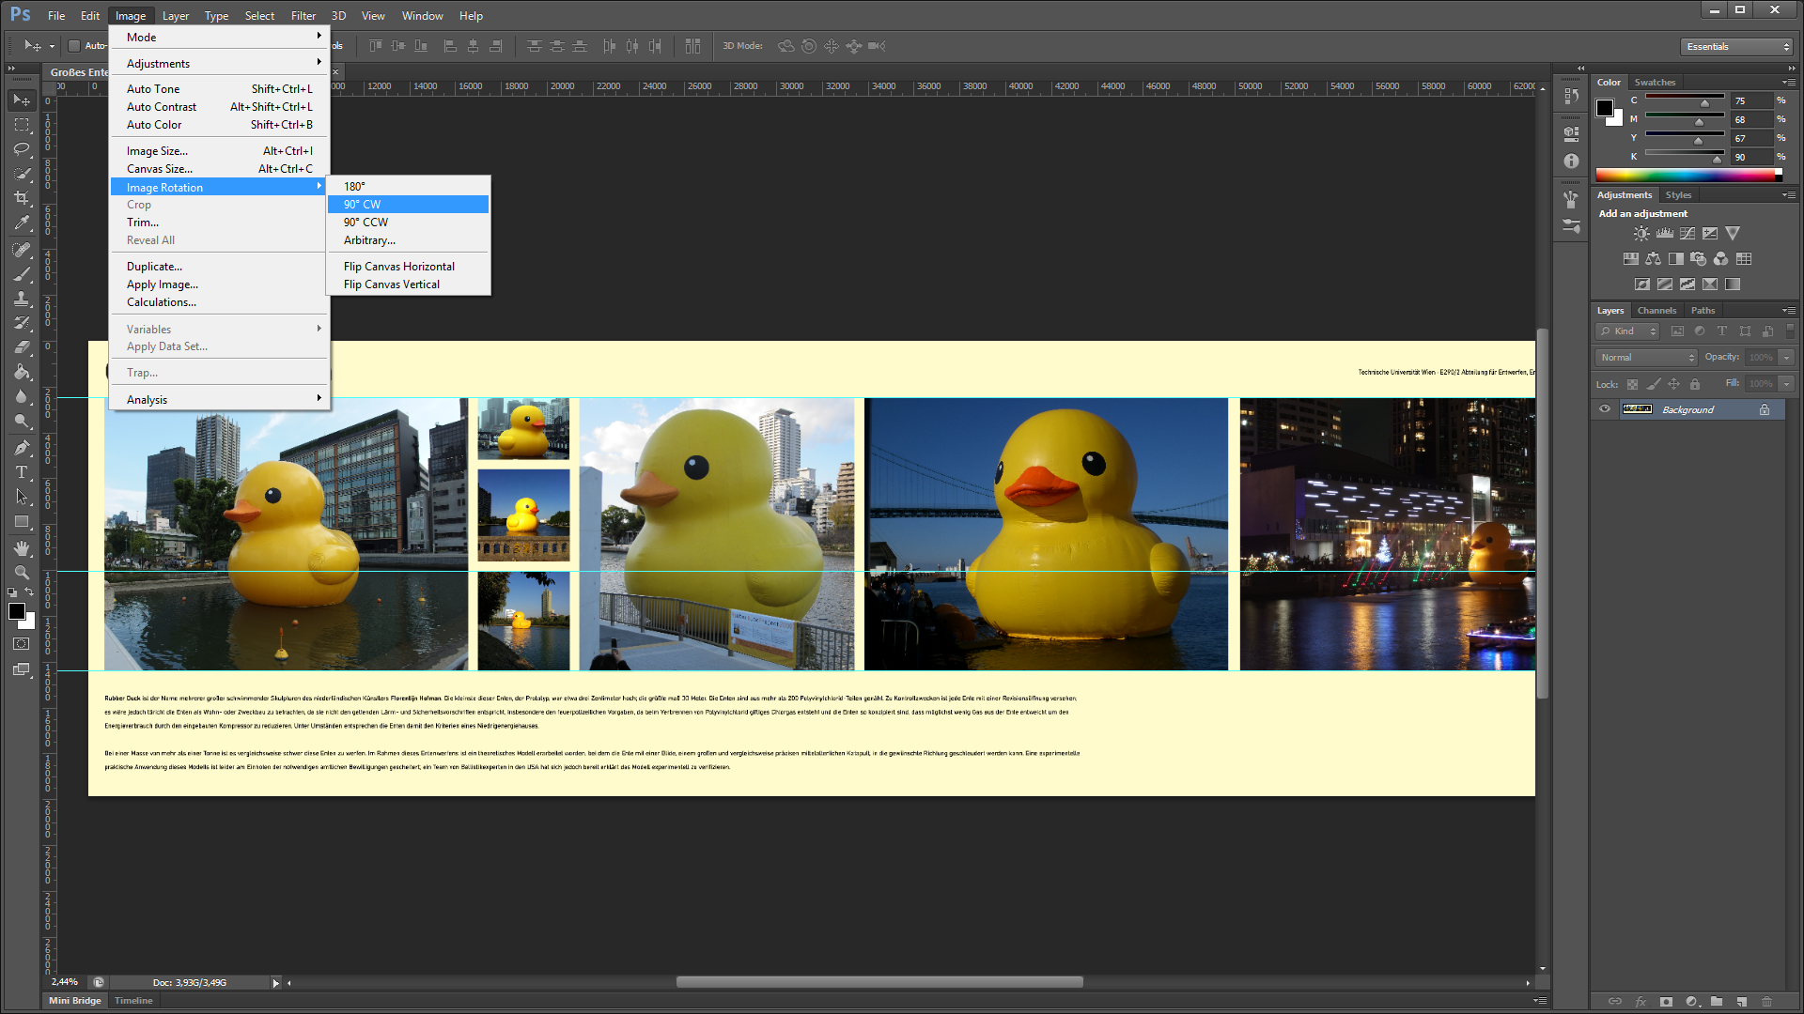Select the Clone Stamp tool

(x=22, y=299)
